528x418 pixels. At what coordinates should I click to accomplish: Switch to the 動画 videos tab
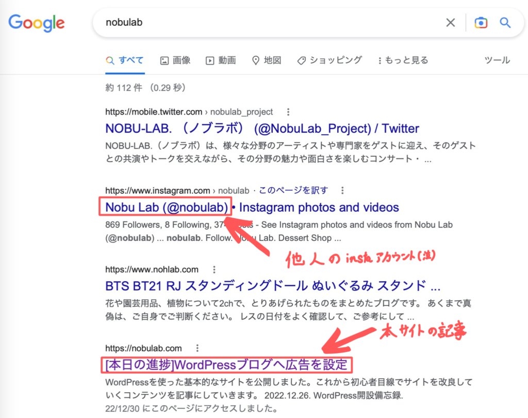click(x=221, y=60)
